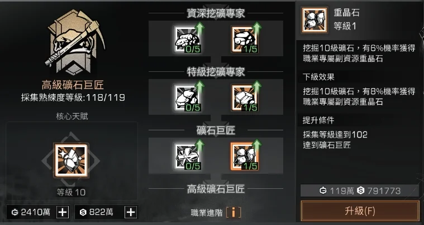This screenshot has width=424, height=225.
Task: Click the 資深挖礦專家 tier heading
Action: coord(216,13)
